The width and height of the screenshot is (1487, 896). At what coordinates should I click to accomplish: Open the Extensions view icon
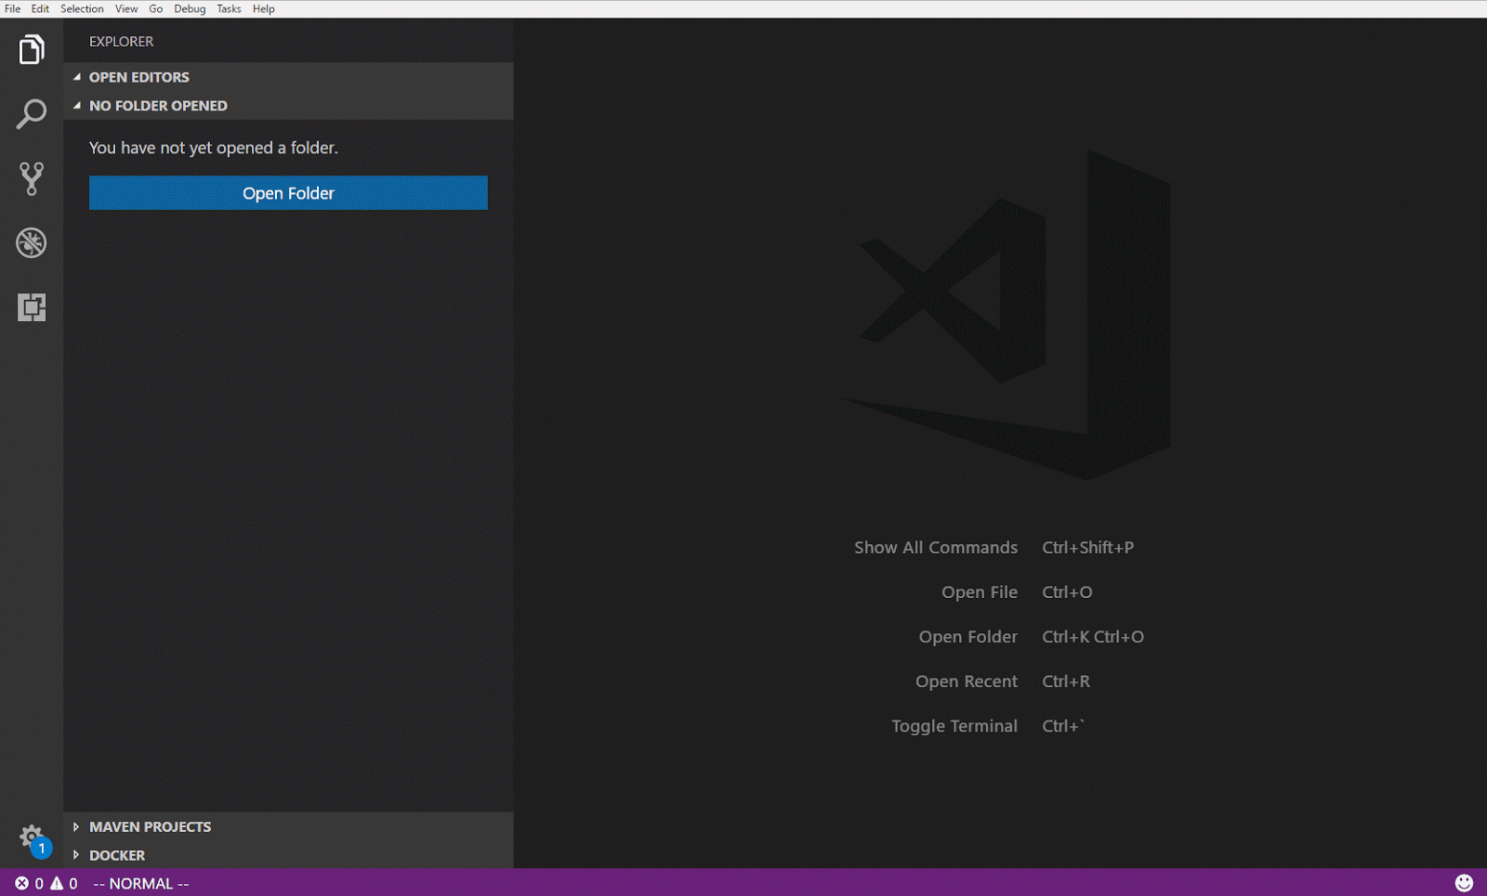click(x=32, y=307)
